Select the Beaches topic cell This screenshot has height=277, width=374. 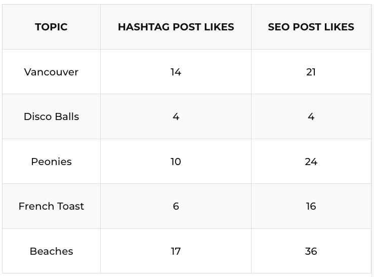(51, 251)
